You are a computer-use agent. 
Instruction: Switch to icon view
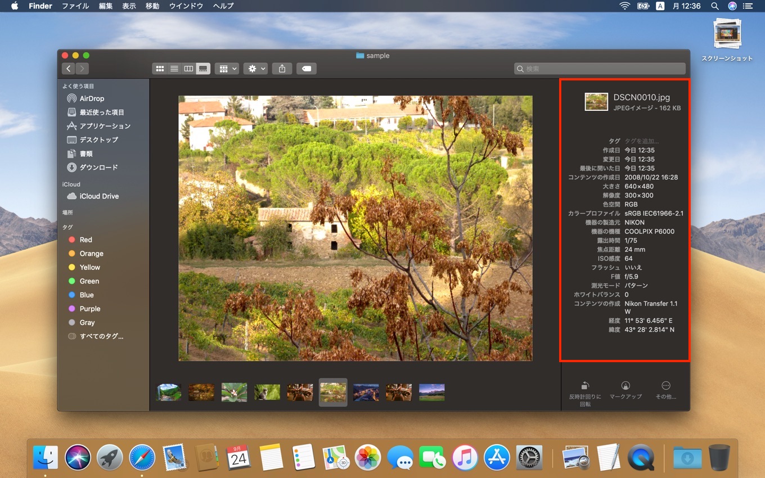click(160, 69)
